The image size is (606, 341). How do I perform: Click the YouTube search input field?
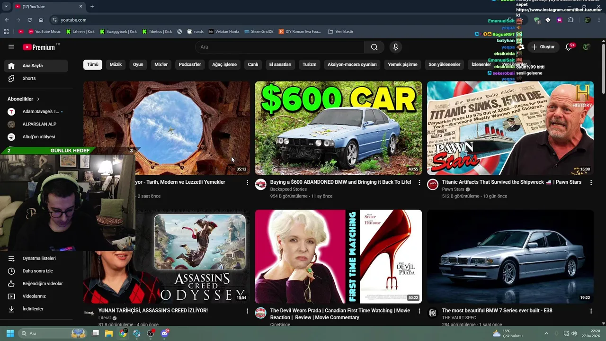pyautogui.click(x=280, y=47)
